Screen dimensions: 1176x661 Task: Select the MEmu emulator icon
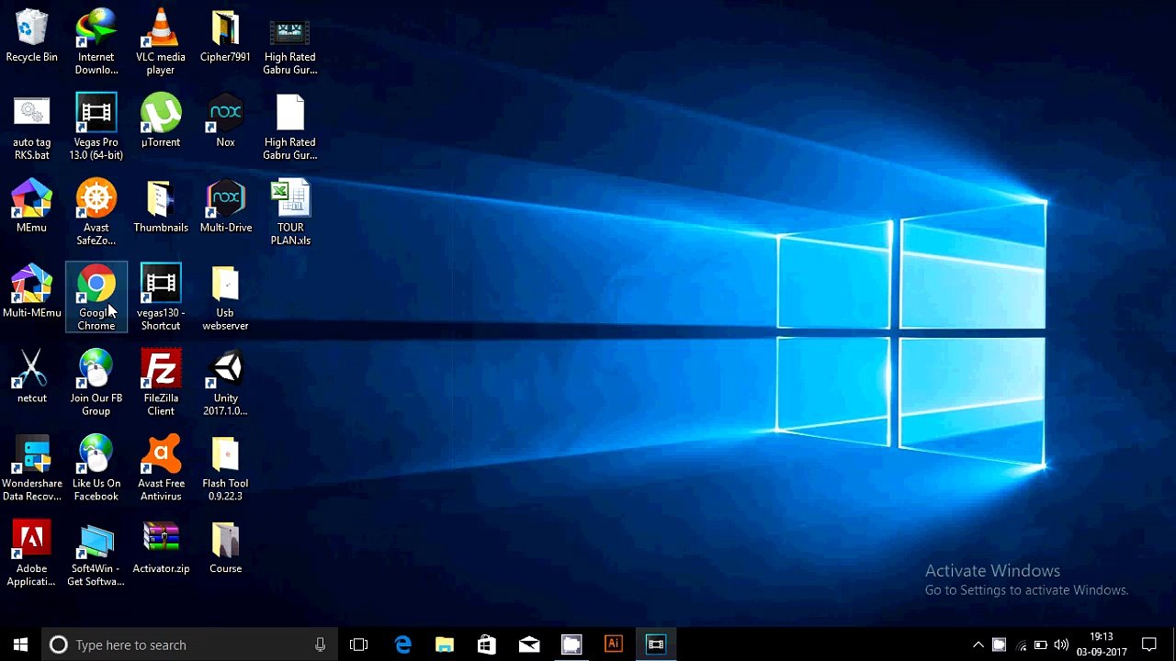click(x=31, y=207)
